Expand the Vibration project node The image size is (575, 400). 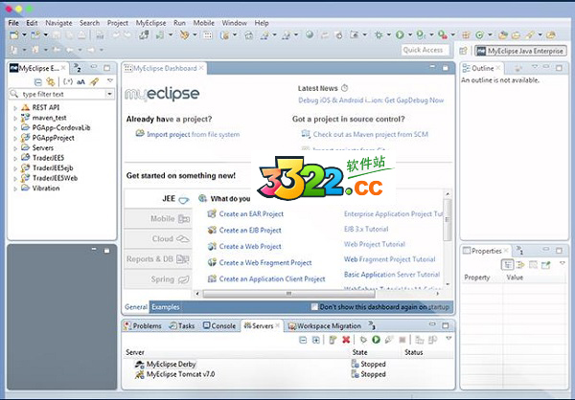pyautogui.click(x=15, y=189)
